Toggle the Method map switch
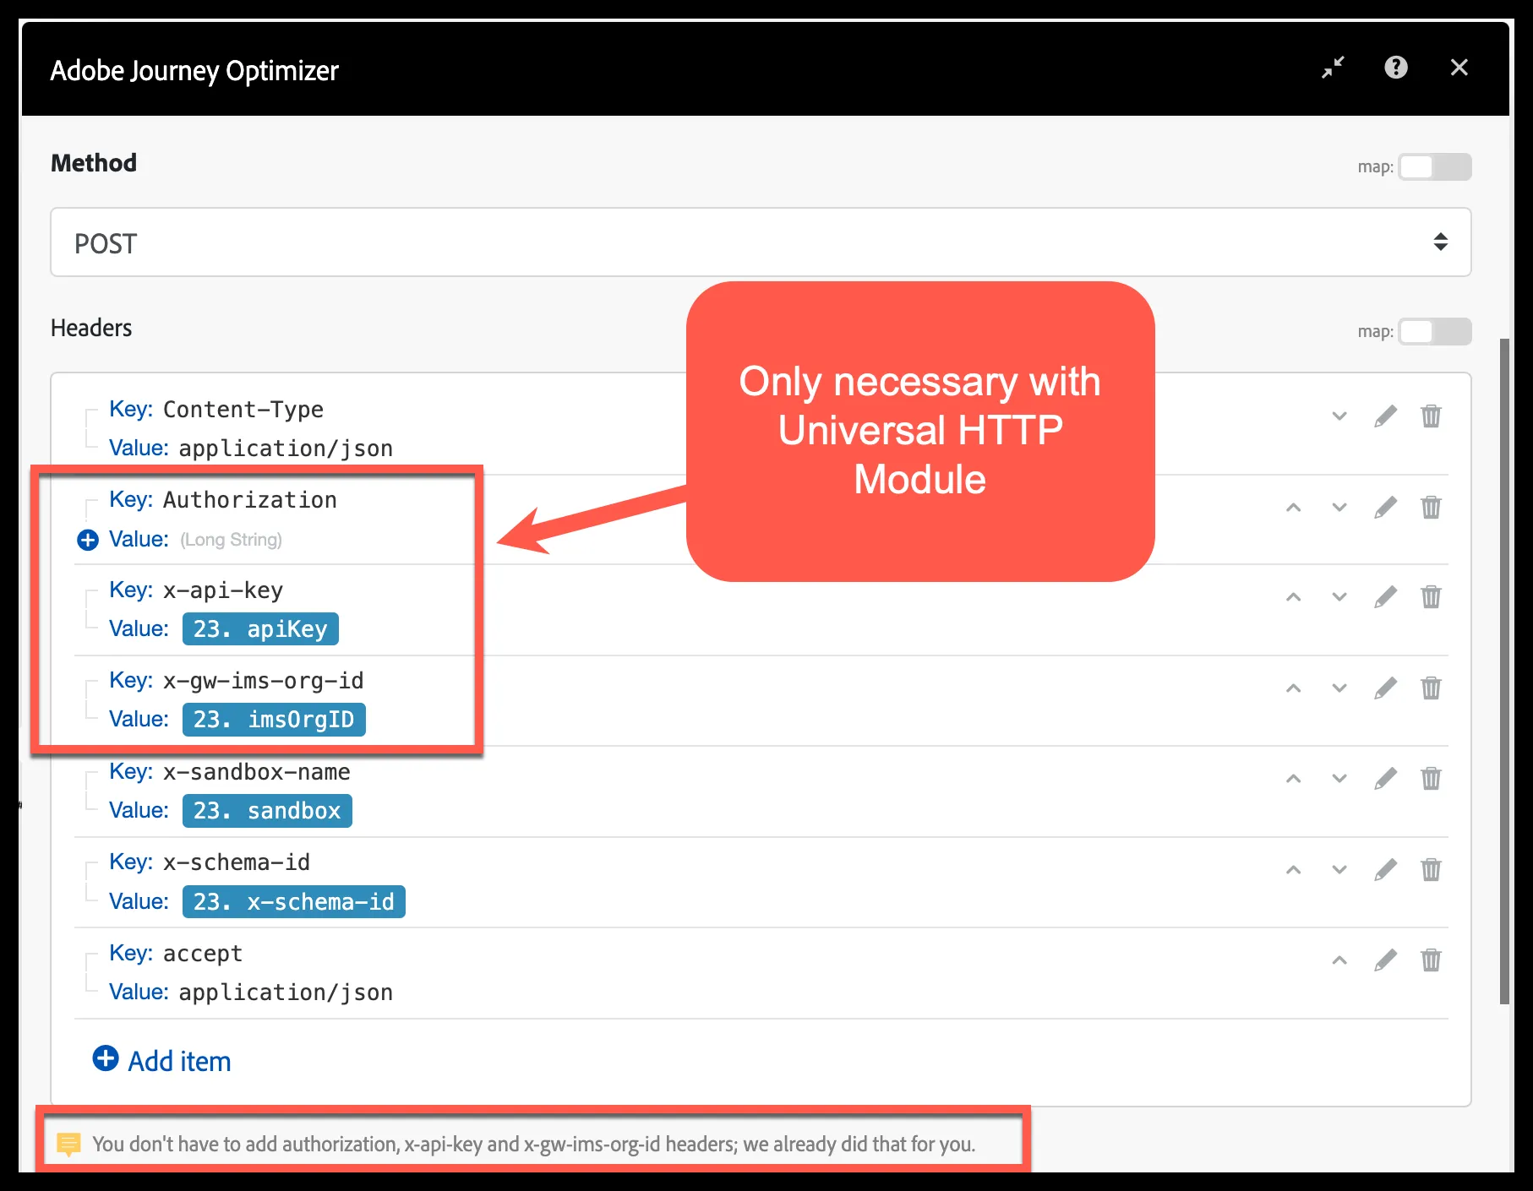1533x1191 pixels. (x=1435, y=166)
